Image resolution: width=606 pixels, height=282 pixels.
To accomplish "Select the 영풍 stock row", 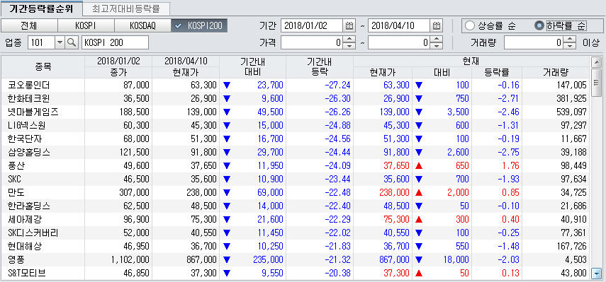I will click(296, 259).
